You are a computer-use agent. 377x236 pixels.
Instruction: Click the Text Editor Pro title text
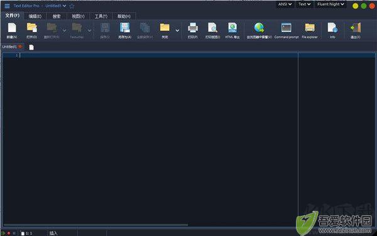pyautogui.click(x=26, y=6)
